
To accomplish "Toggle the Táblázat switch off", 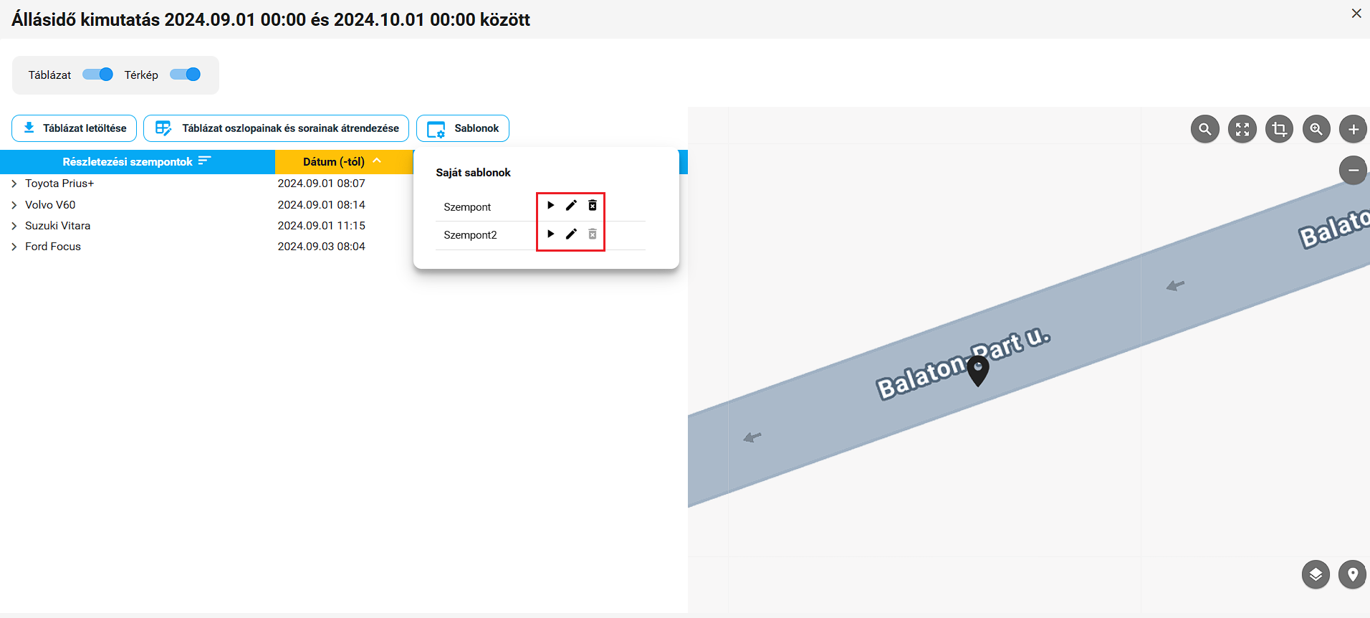I will [98, 75].
